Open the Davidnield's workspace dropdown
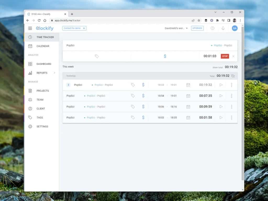 (x=176, y=28)
